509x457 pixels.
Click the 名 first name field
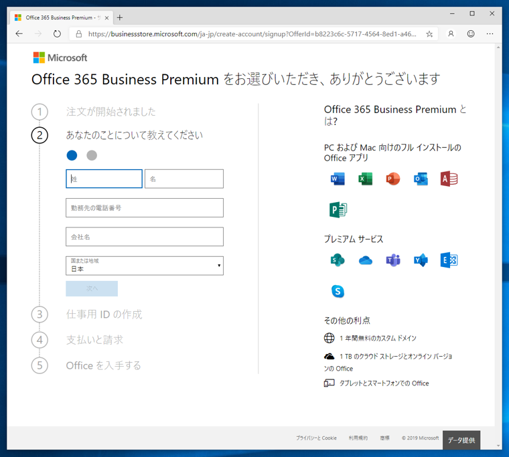[184, 179]
